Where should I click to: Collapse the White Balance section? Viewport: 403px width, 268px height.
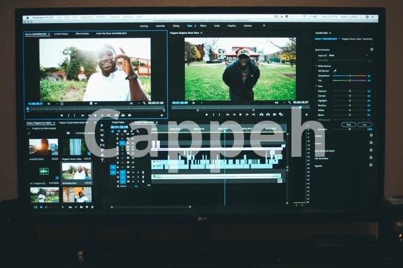click(x=317, y=66)
